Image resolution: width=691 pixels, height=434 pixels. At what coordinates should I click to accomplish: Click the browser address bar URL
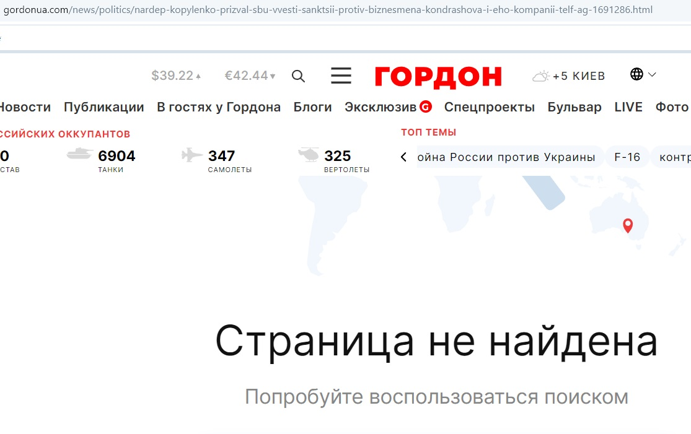pos(328,10)
